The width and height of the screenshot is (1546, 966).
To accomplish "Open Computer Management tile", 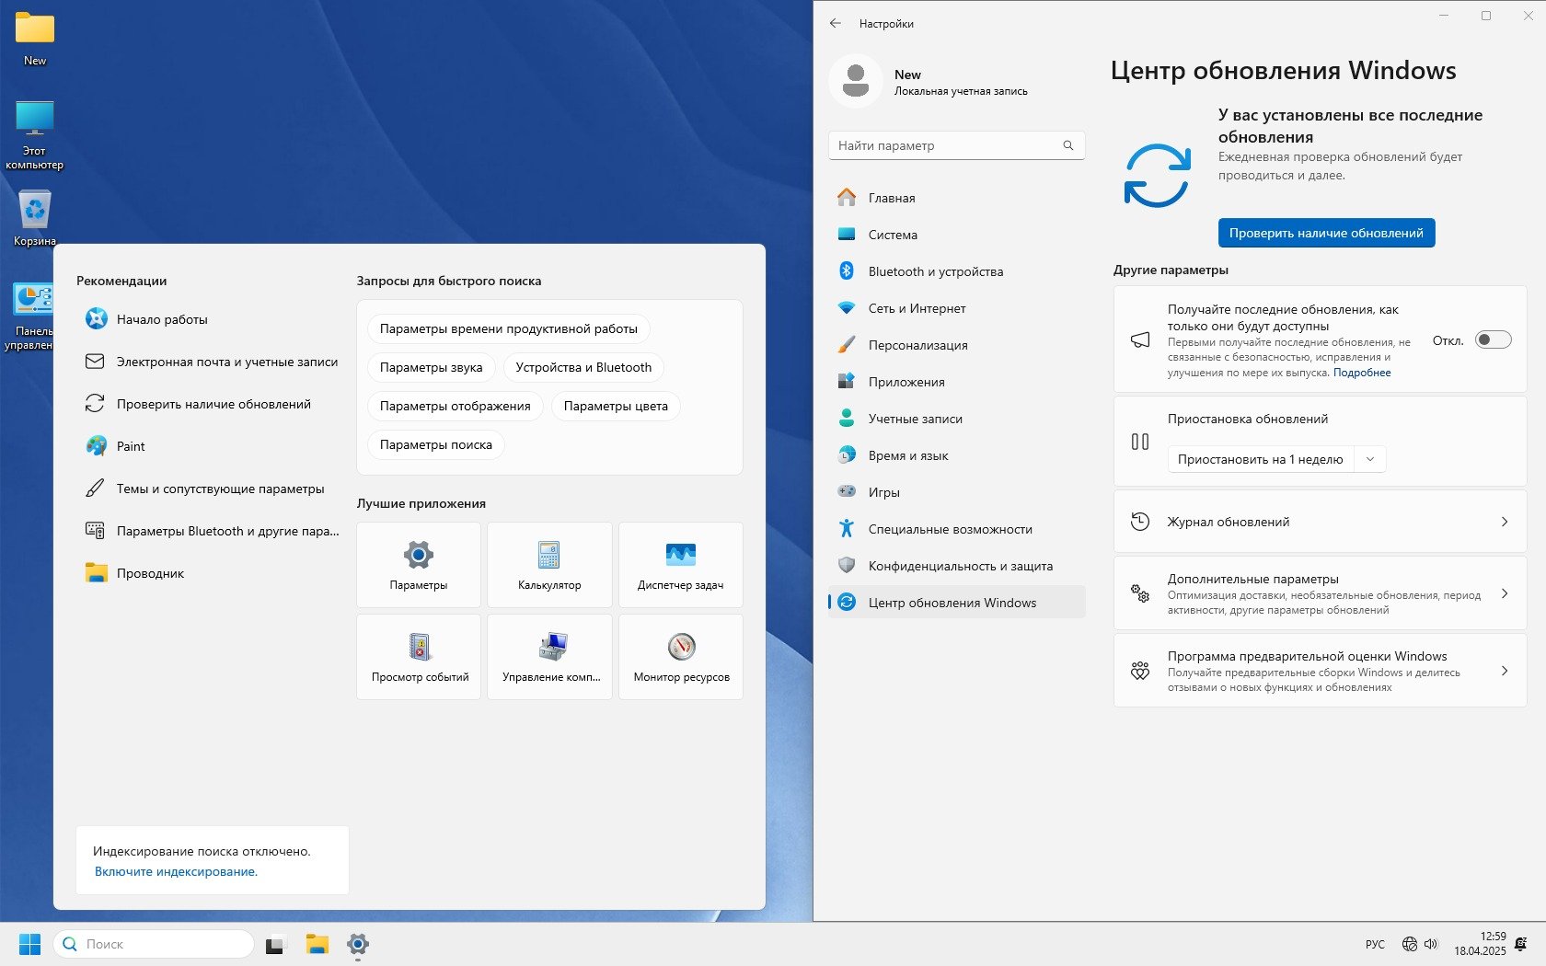I will 549,656.
